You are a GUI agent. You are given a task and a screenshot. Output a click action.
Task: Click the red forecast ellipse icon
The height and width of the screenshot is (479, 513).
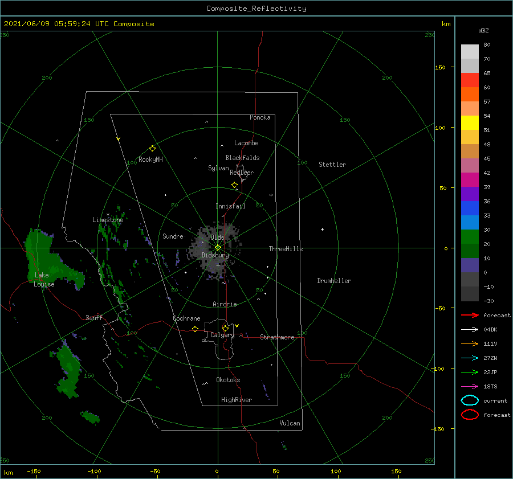[470, 415]
